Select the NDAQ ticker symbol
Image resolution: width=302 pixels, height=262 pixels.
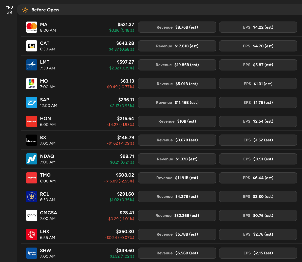[47, 156]
